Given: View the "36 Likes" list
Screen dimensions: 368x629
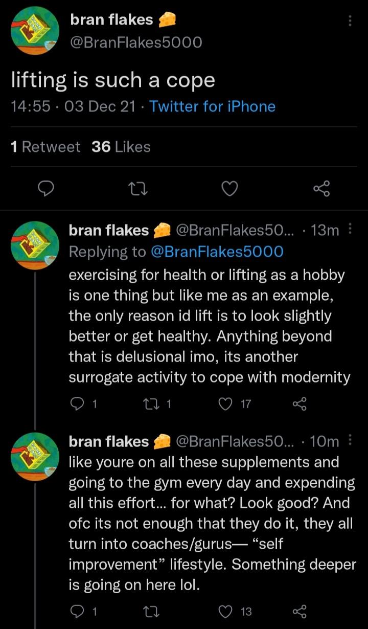Looking at the screenshot, I should click(121, 147).
